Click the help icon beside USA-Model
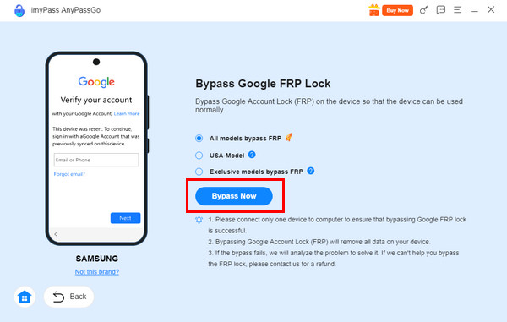Viewport: 507px width, 322px height. coord(252,155)
